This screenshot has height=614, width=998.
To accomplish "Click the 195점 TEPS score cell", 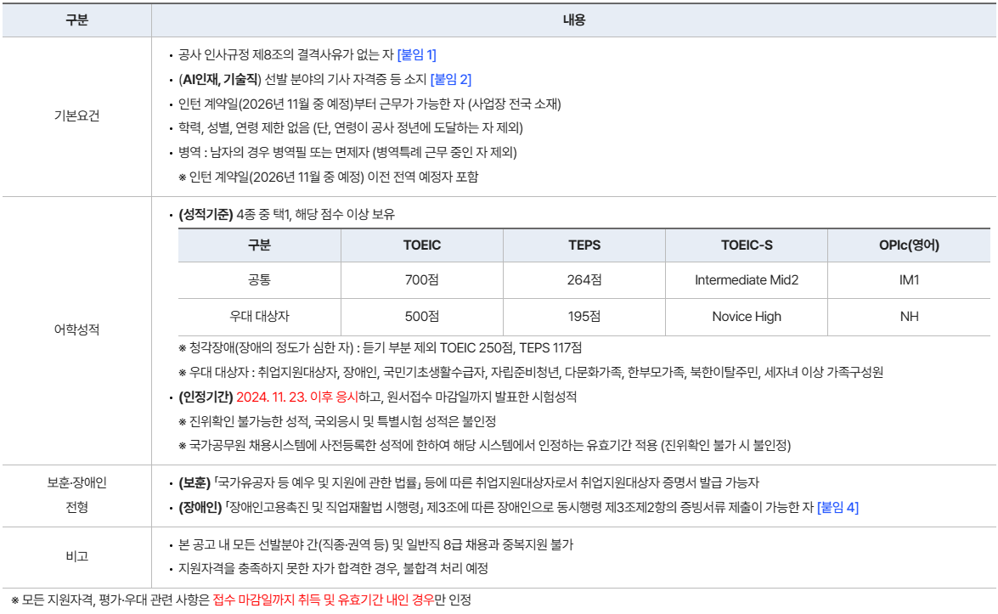I will click(x=584, y=316).
